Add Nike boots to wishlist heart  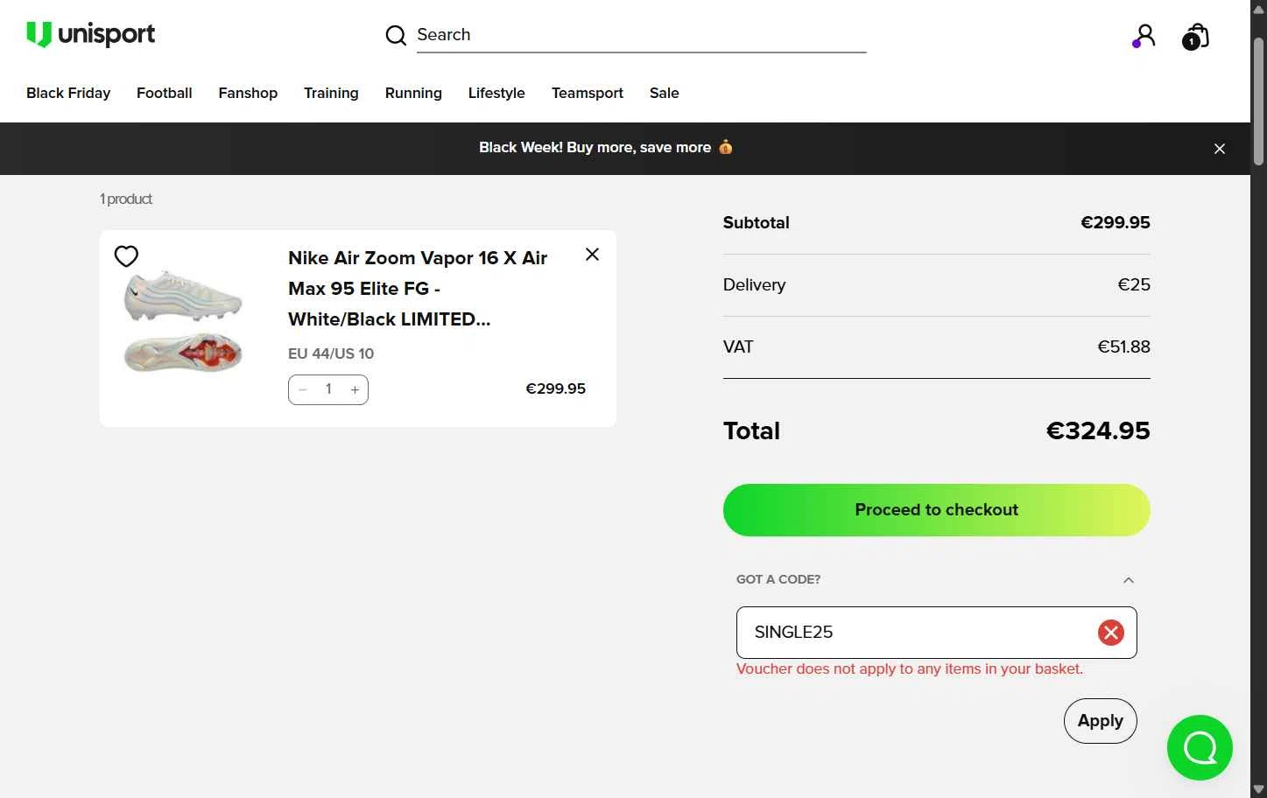126,256
